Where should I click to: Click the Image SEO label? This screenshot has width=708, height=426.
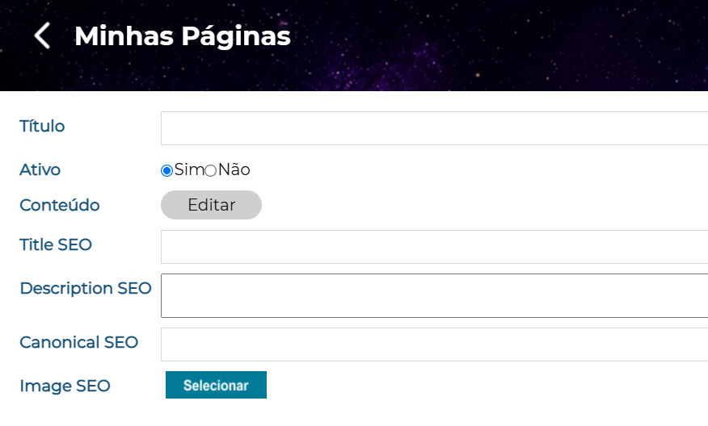[x=65, y=386]
